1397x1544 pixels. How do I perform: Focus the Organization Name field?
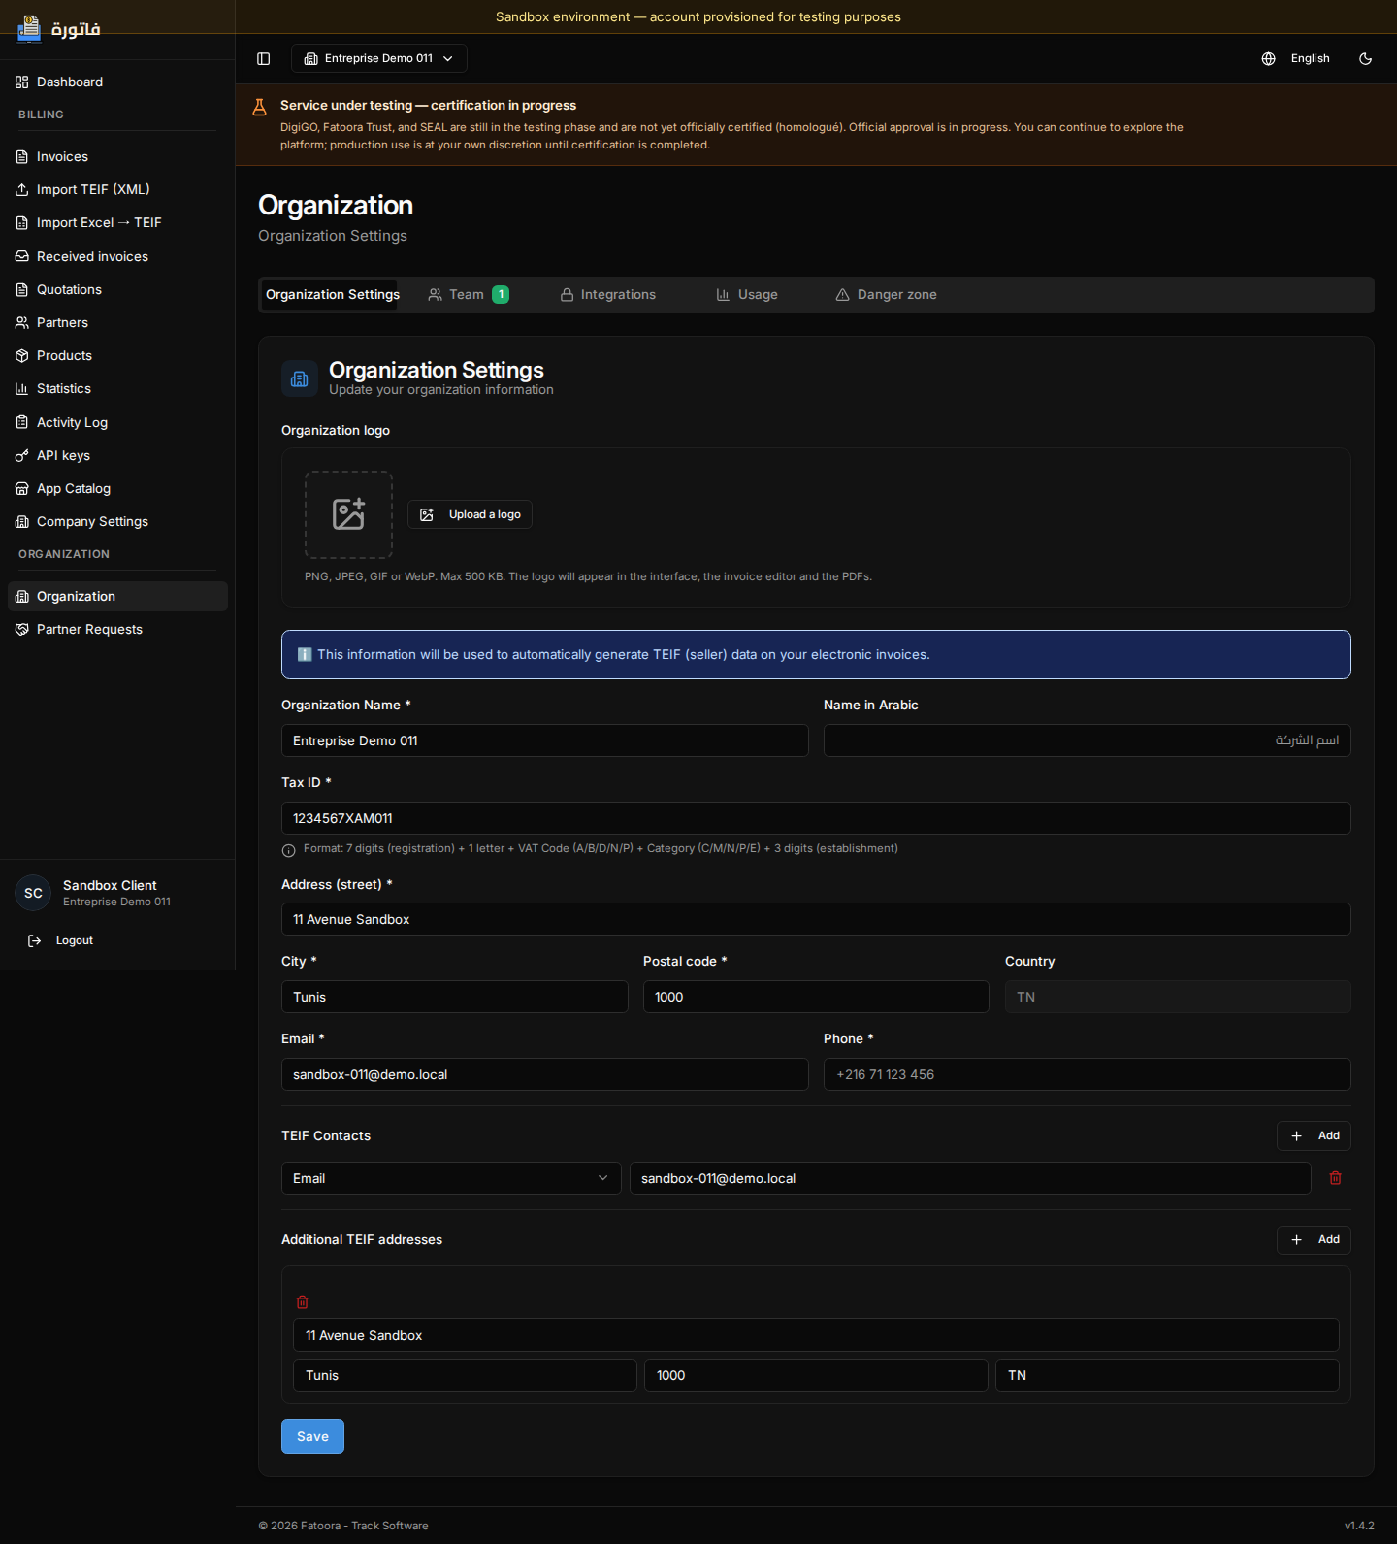tap(545, 740)
